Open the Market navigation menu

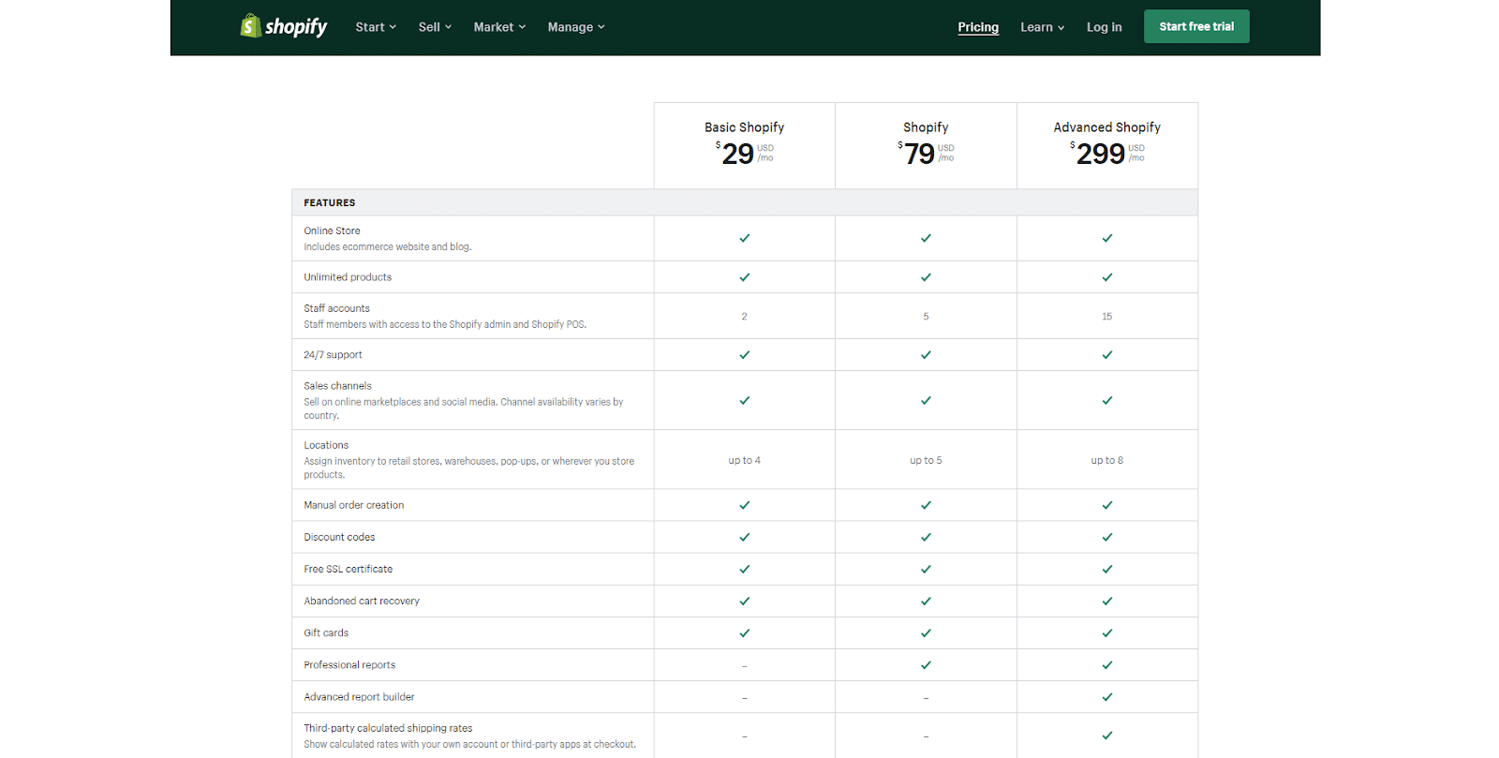coord(499,27)
